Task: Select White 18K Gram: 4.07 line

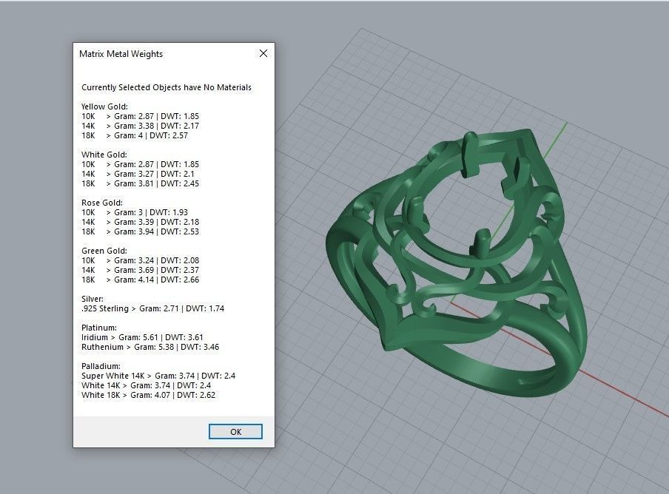Action: pos(149,395)
